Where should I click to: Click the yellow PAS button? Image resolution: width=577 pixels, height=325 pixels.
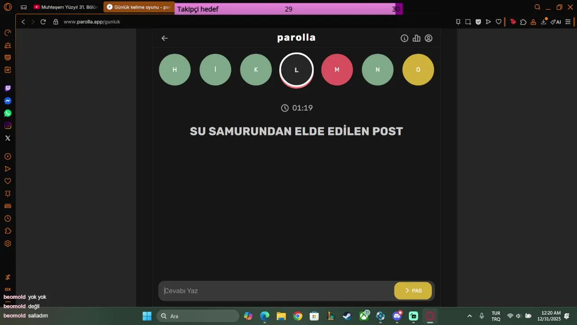point(413,291)
